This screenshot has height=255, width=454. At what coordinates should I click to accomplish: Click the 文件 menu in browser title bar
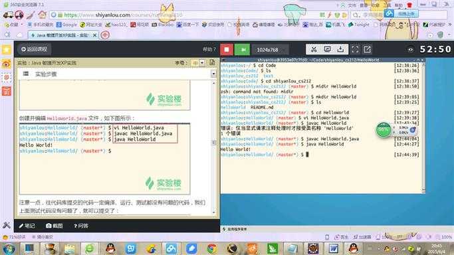click(x=352, y=5)
